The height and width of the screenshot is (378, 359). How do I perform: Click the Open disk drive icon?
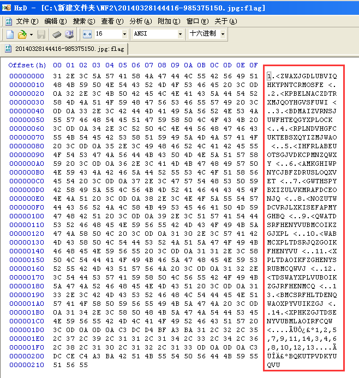point(69,34)
